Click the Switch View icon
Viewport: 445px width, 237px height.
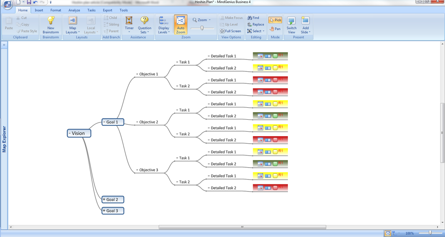(x=291, y=21)
